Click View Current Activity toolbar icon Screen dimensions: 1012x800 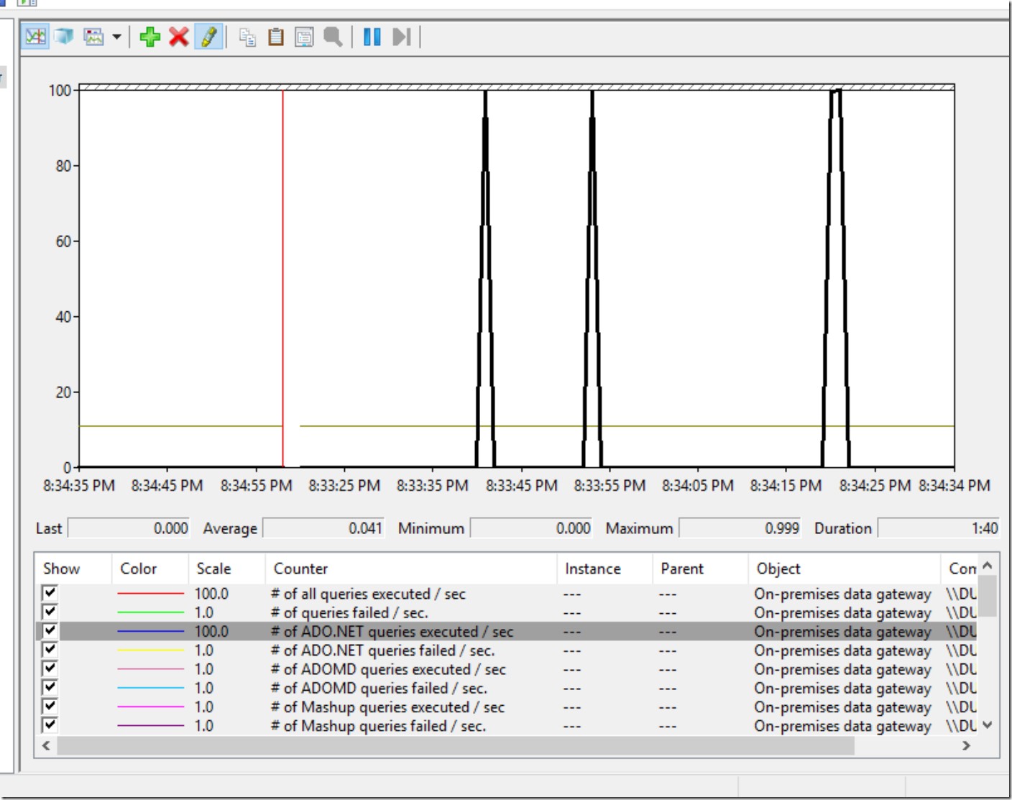[35, 37]
